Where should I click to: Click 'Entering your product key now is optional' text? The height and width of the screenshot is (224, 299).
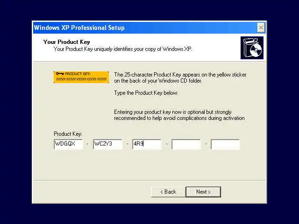coord(159,112)
